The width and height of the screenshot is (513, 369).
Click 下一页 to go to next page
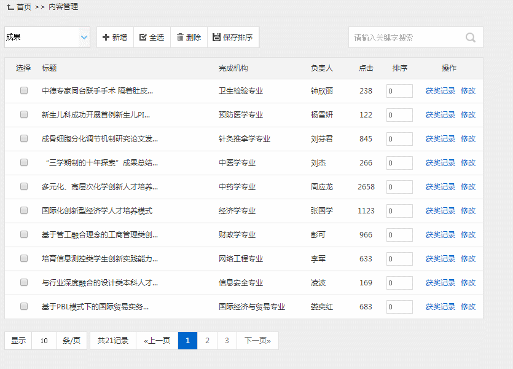click(x=257, y=341)
